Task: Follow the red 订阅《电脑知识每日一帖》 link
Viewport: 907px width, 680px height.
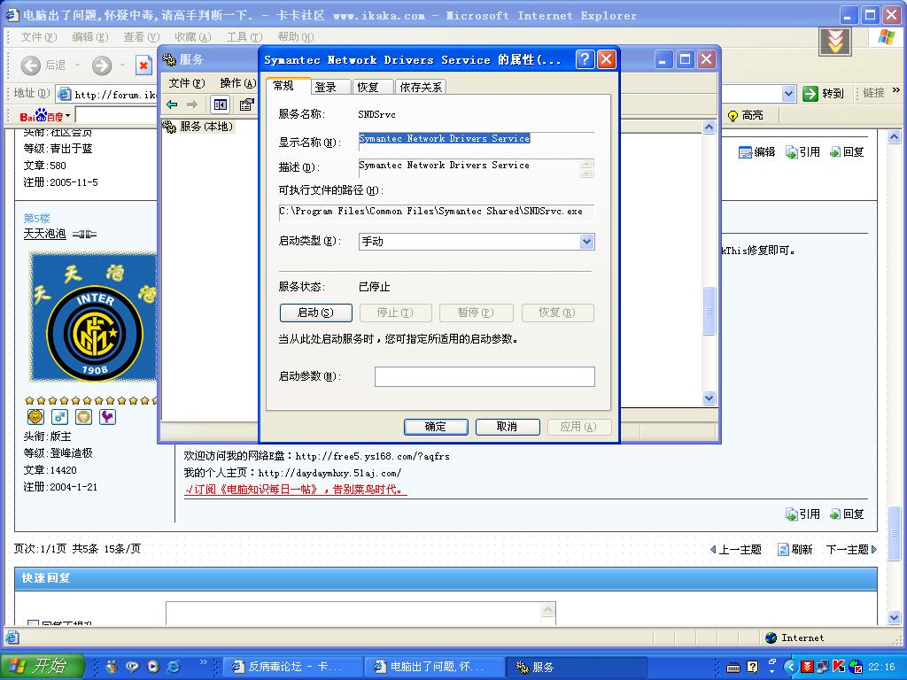Action: point(296,490)
